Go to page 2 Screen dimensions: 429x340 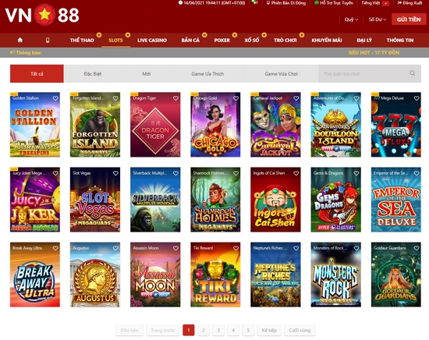[204, 330]
